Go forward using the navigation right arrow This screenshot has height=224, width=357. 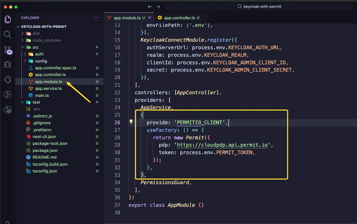[158, 7]
